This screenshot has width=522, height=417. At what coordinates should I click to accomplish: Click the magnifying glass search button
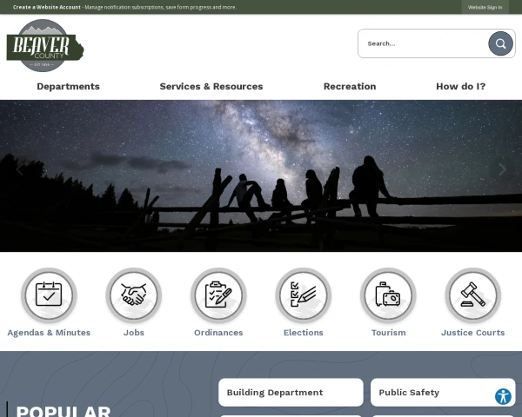pyautogui.click(x=500, y=43)
